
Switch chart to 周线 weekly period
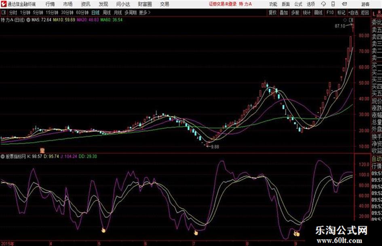(107, 13)
